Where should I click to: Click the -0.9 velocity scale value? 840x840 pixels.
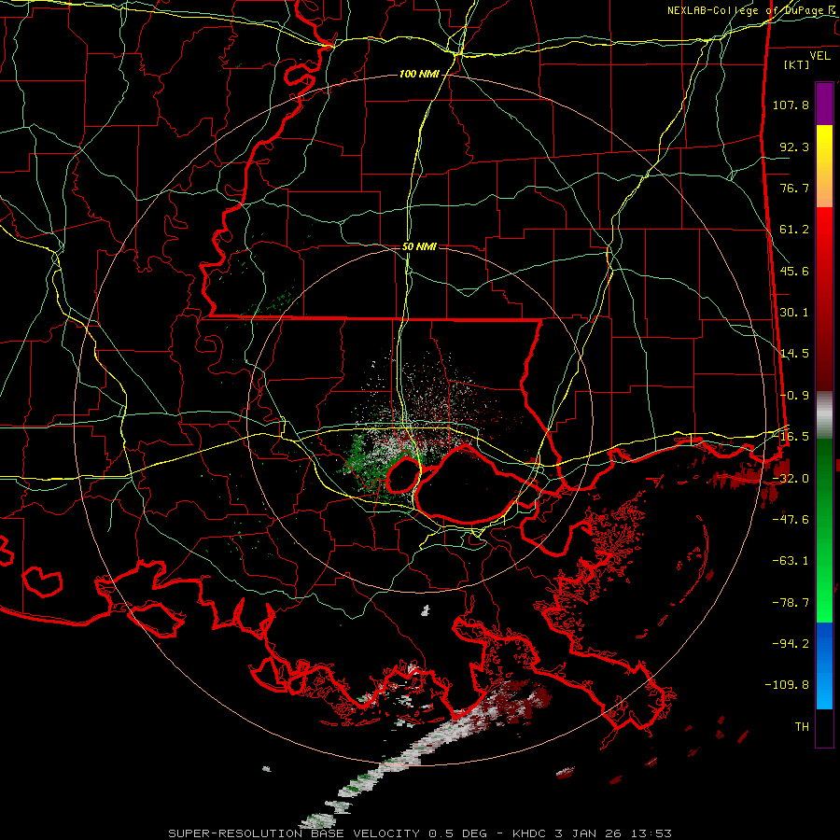(794, 396)
